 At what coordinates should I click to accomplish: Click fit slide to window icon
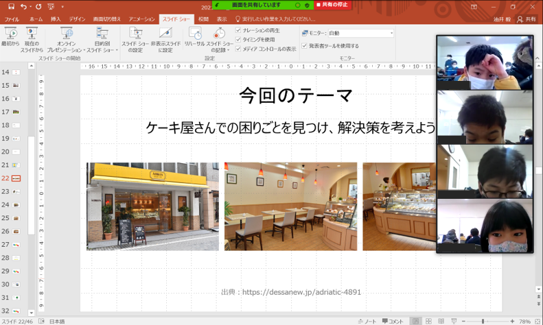[x=537, y=321]
